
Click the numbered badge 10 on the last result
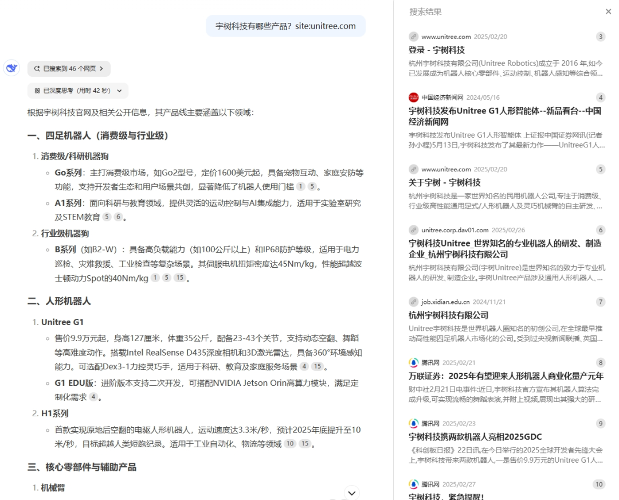pyautogui.click(x=599, y=484)
